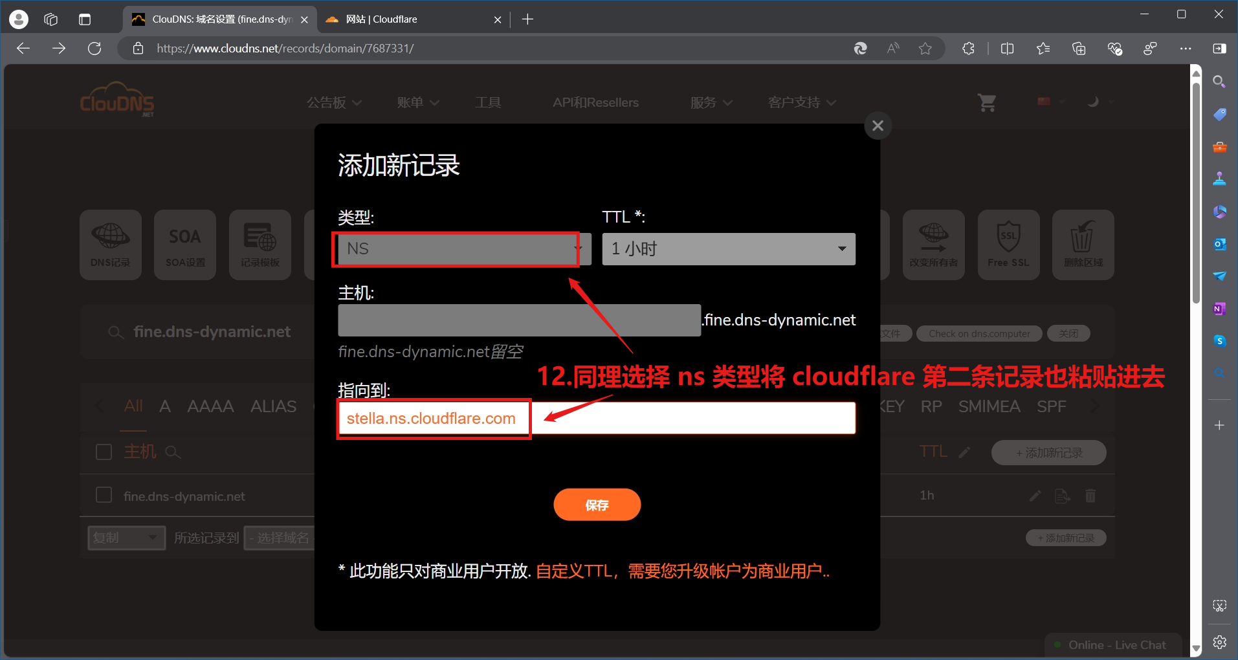Select the ALIAS record filter tab
Image resolution: width=1238 pixels, height=660 pixels.
click(273, 406)
